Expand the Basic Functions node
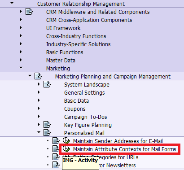Viewport: 184px width, 170px height. point(21,52)
